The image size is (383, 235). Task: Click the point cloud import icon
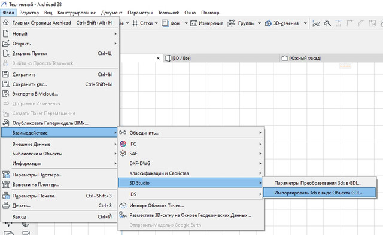click(123, 206)
